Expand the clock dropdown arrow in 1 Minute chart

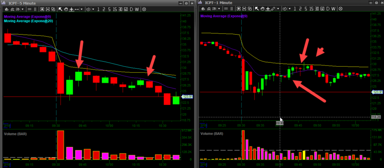point(290,8)
